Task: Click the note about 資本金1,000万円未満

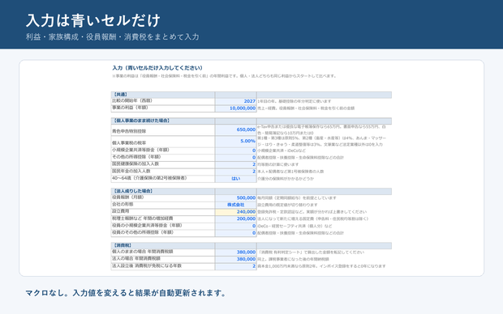Action: pos(321,266)
